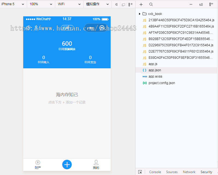Tap the blue plus add-record button
Viewport: 218px width, 175px height.
click(x=67, y=164)
